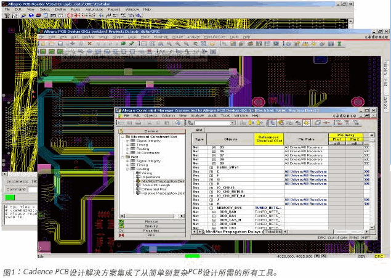Viewport: 391px width, 278px height.
Task: Select Impedance worksheet under Net Routing
Action: point(151,177)
